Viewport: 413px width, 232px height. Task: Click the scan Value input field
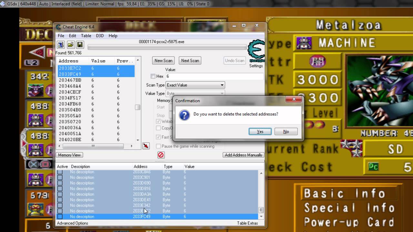(x=214, y=76)
